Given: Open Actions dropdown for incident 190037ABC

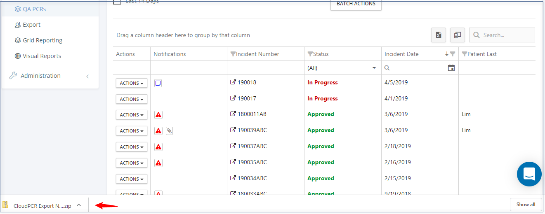Looking at the screenshot, I should [x=132, y=147].
